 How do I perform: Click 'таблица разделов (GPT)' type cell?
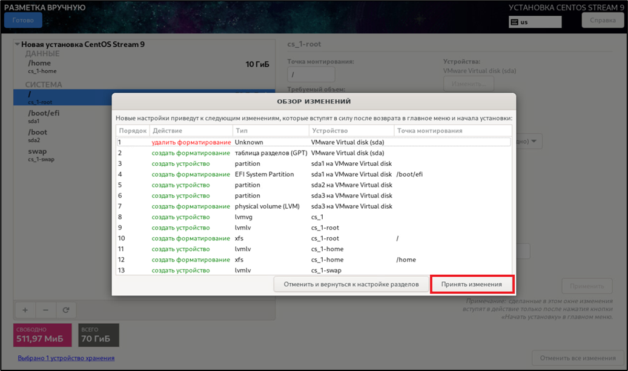tap(271, 153)
